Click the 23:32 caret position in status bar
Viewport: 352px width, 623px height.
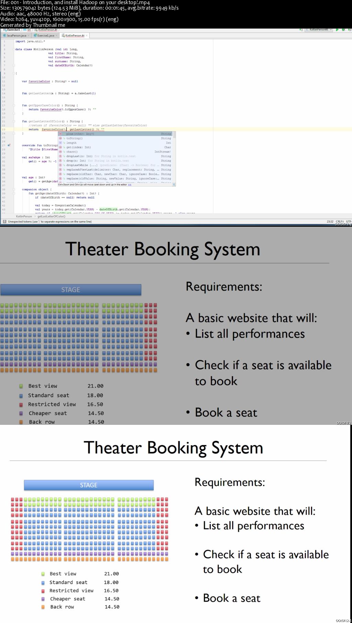point(330,222)
